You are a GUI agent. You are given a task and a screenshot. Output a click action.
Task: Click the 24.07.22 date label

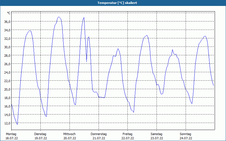coord(186,138)
